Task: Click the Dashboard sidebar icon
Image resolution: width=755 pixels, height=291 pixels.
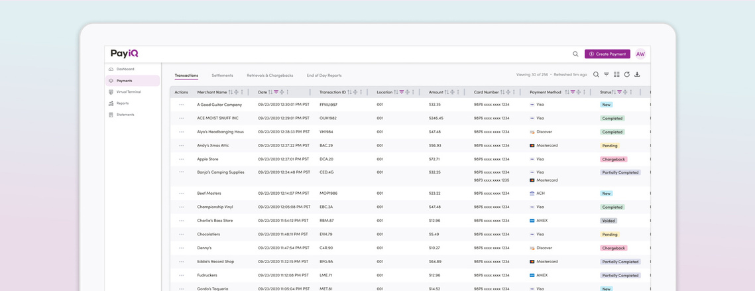Action: point(111,70)
